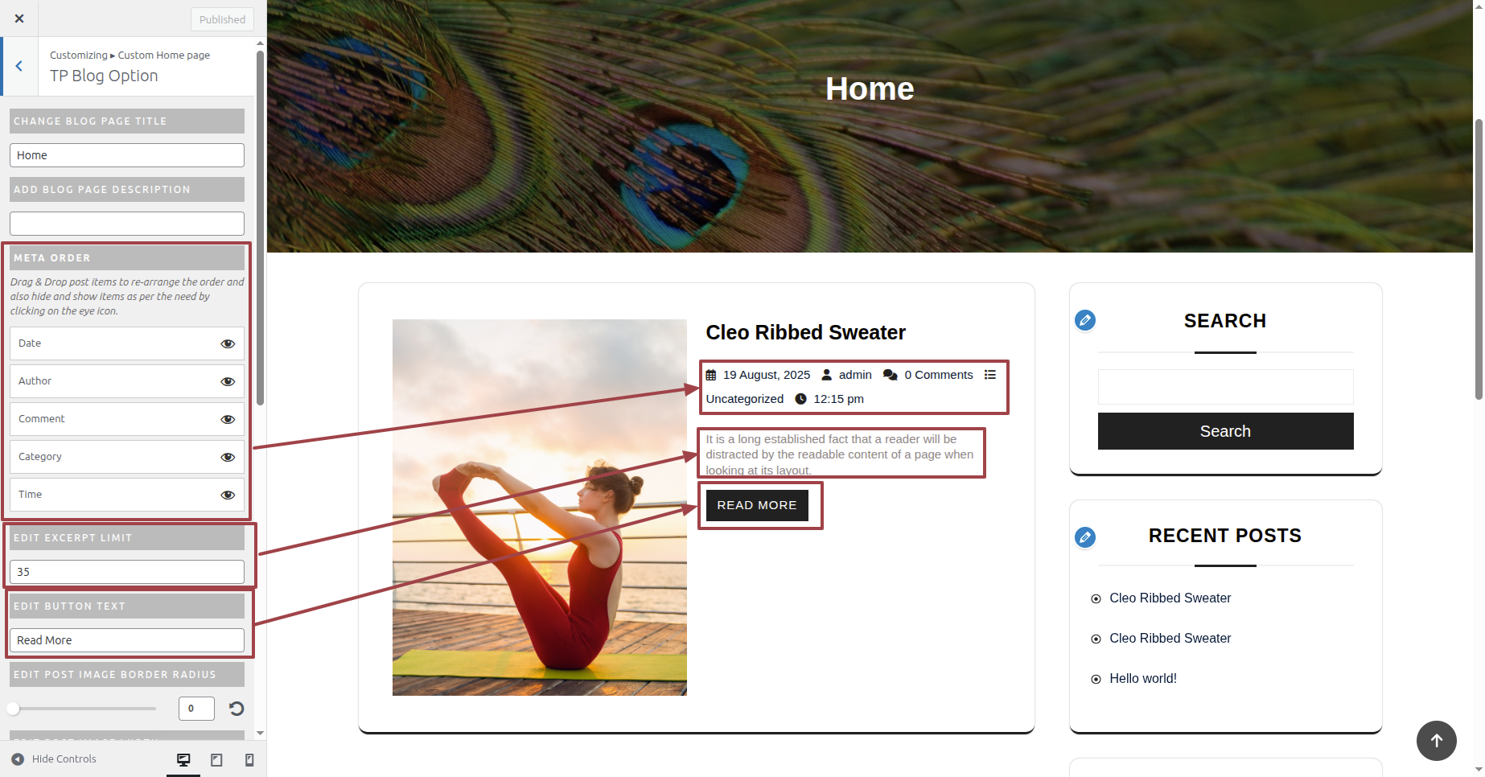Viewport: 1485px width, 777px height.
Task: Collapse the panel with Hide Controls
Action: click(54, 759)
